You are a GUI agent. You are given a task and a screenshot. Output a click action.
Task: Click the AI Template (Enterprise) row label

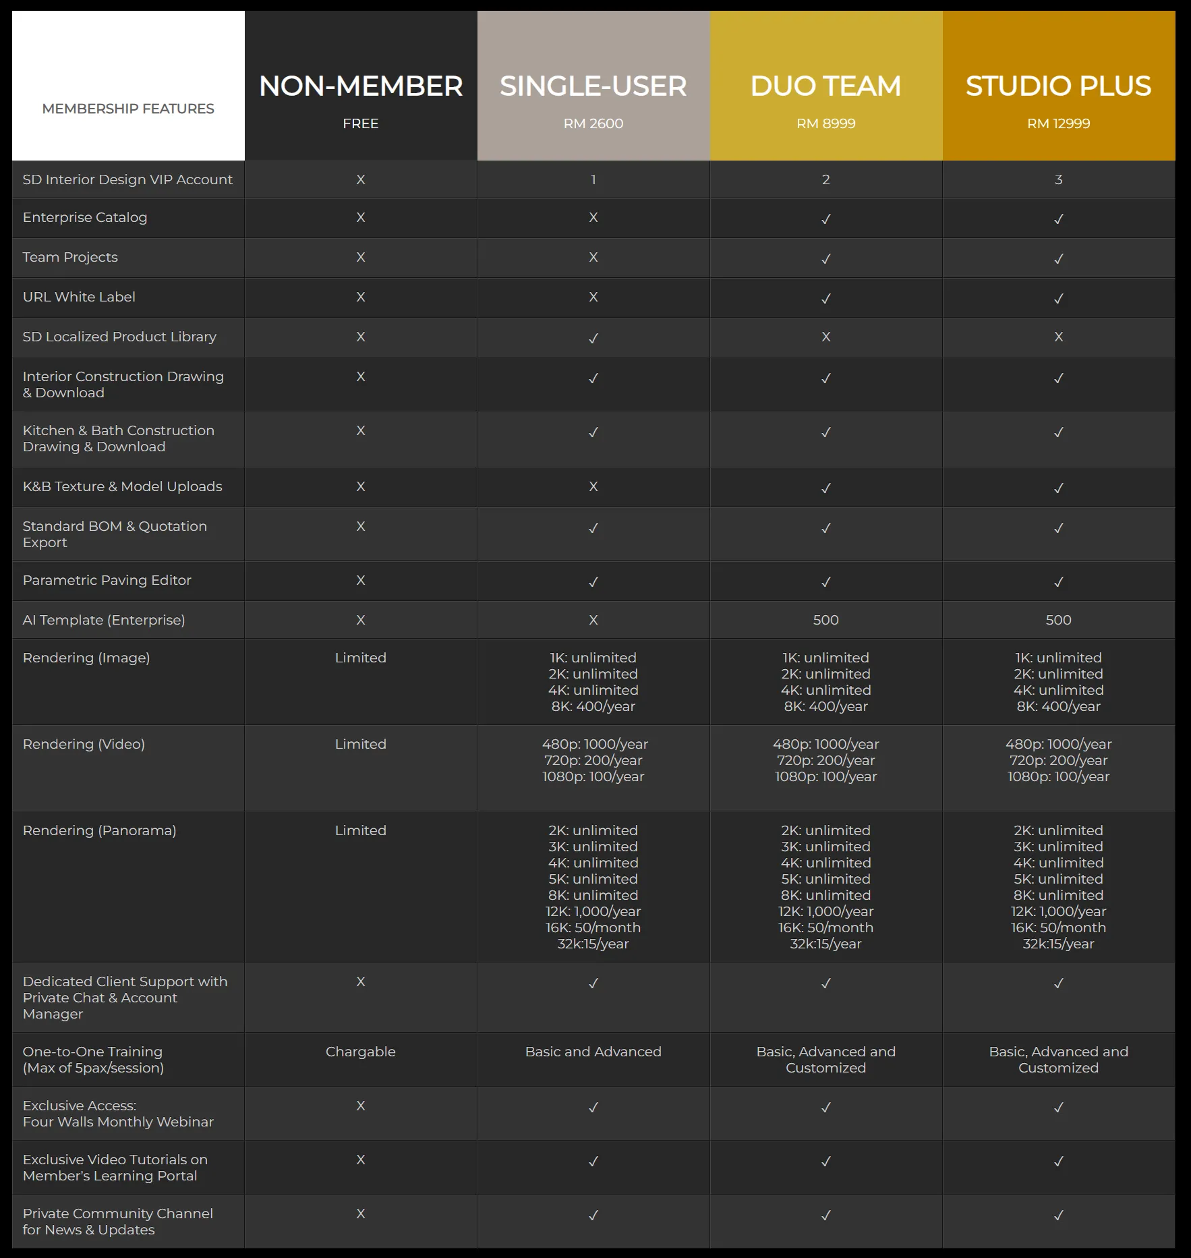tap(104, 620)
